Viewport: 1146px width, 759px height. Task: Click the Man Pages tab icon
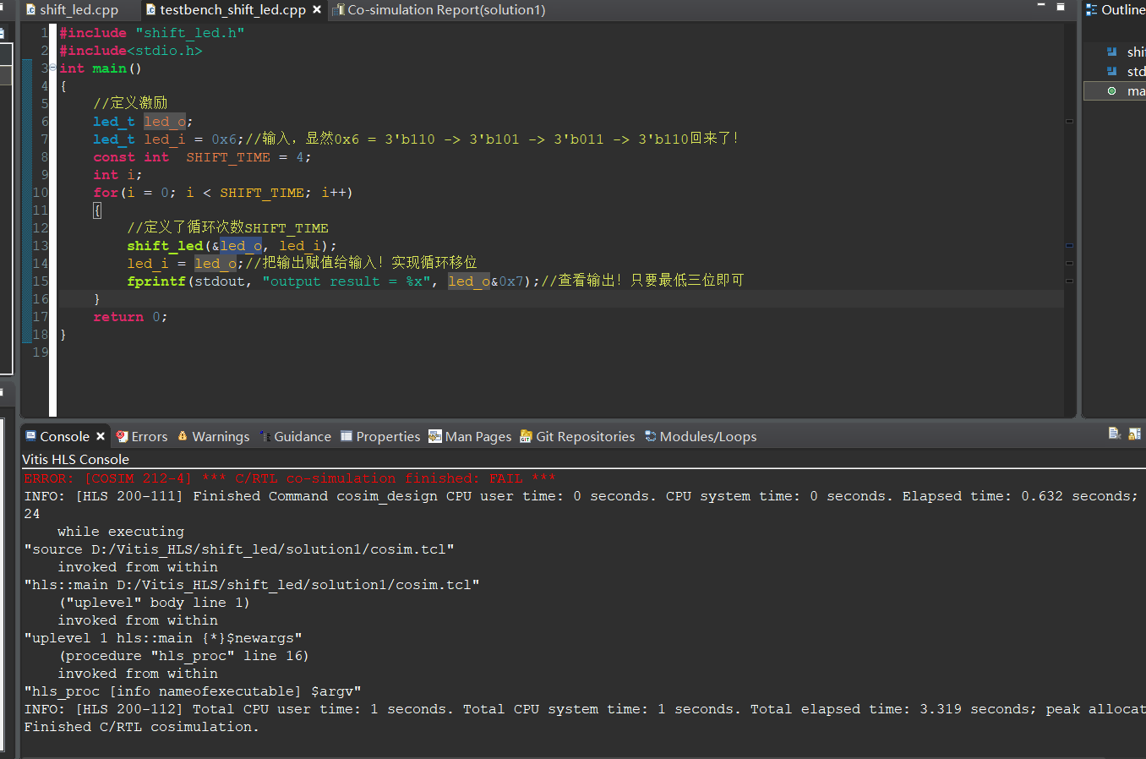point(434,436)
